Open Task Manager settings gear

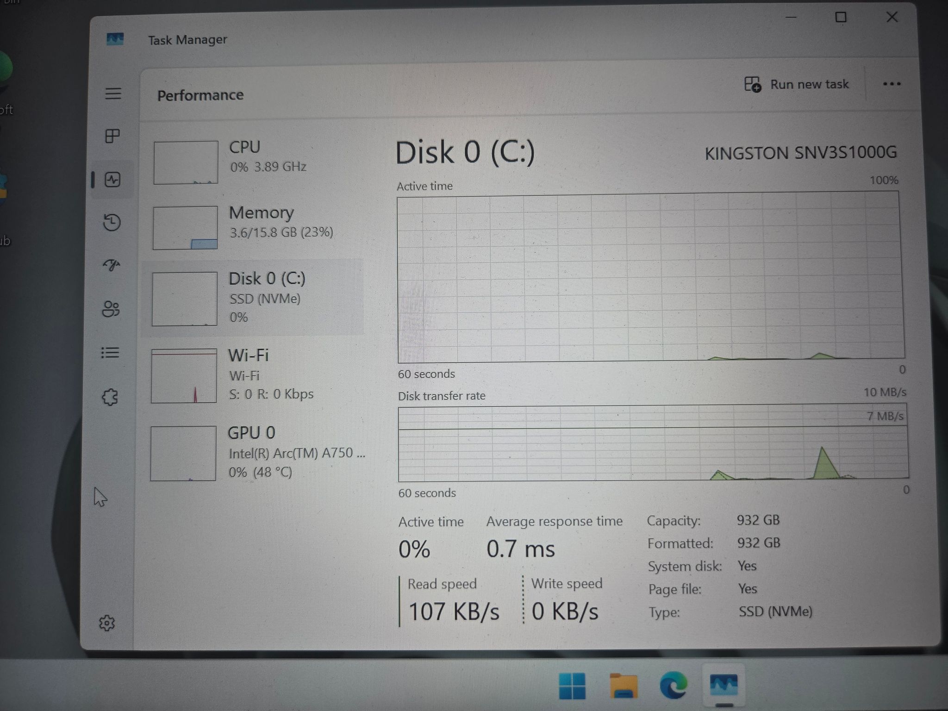coord(107,623)
